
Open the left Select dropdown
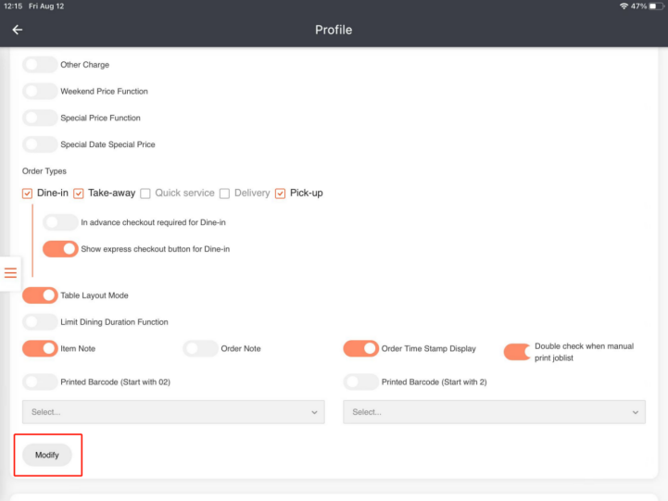click(x=173, y=412)
